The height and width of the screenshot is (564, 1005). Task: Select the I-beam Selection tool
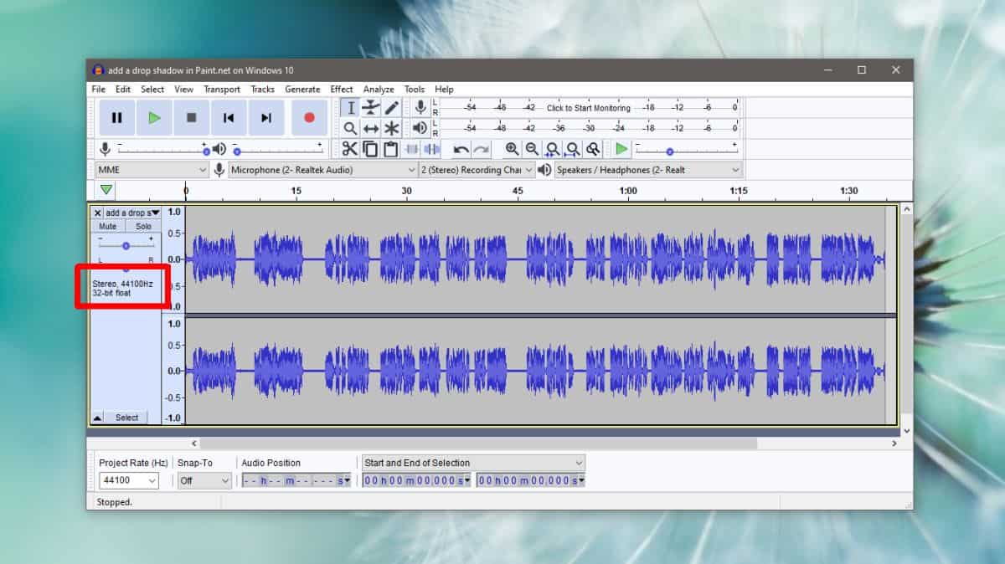(351, 108)
